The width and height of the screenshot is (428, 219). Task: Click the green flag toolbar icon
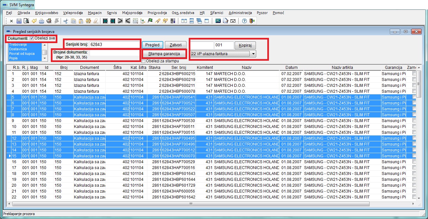[150, 21]
